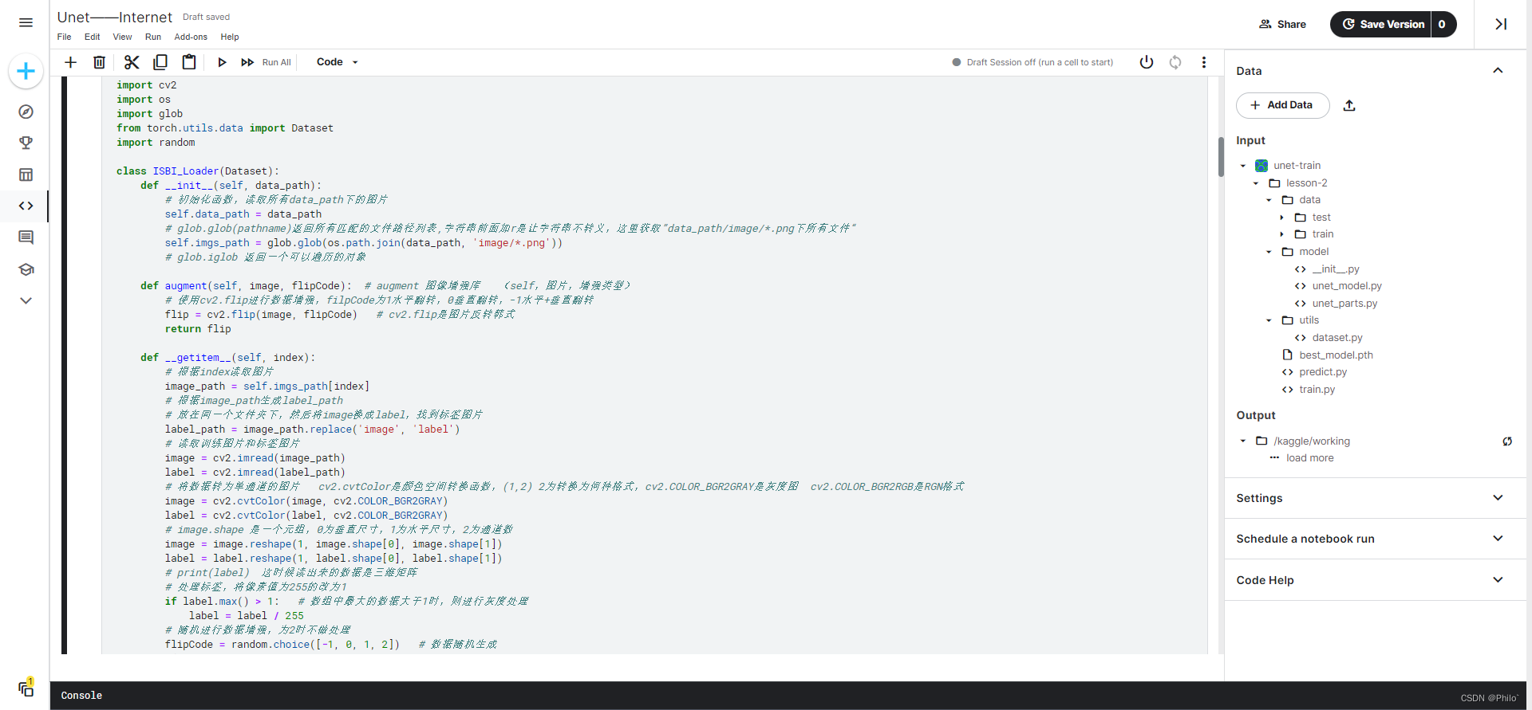Open the View menu
The image size is (1532, 710).
pyautogui.click(x=122, y=37)
